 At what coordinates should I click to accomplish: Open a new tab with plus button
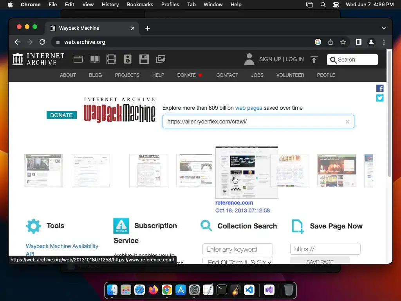pyautogui.click(x=148, y=28)
